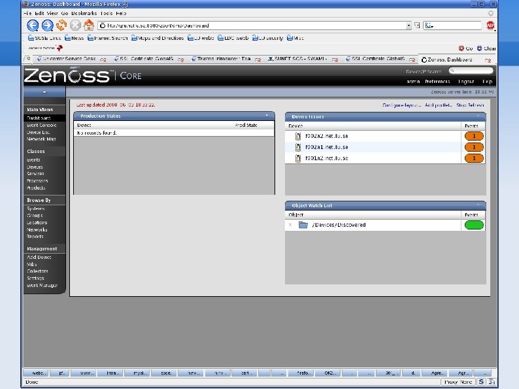
Task: Open the Reports sidebar link
Action: [35, 237]
